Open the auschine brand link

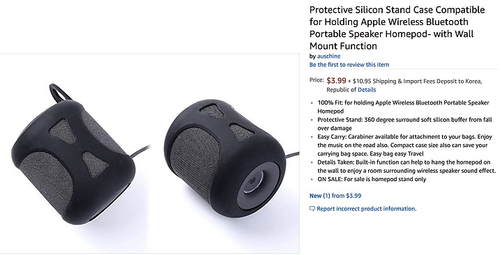coord(328,56)
